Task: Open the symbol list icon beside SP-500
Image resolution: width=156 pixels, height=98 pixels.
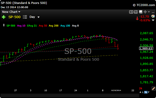Action: (25, 17)
